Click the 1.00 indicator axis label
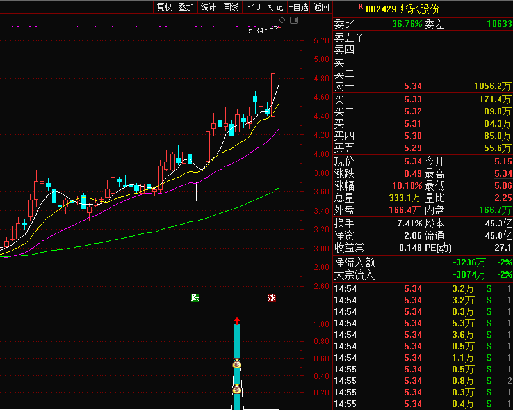 point(322,324)
